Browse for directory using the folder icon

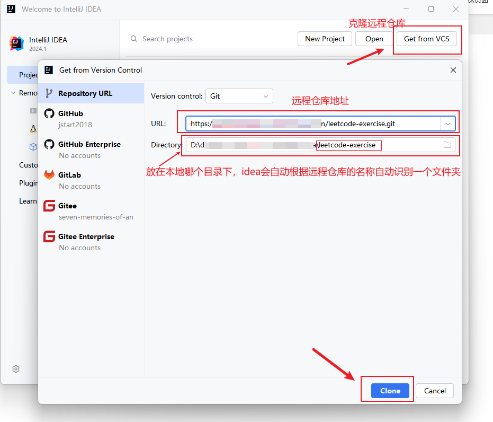pyautogui.click(x=447, y=145)
